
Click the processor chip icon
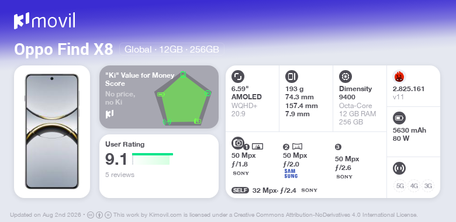click(x=346, y=77)
